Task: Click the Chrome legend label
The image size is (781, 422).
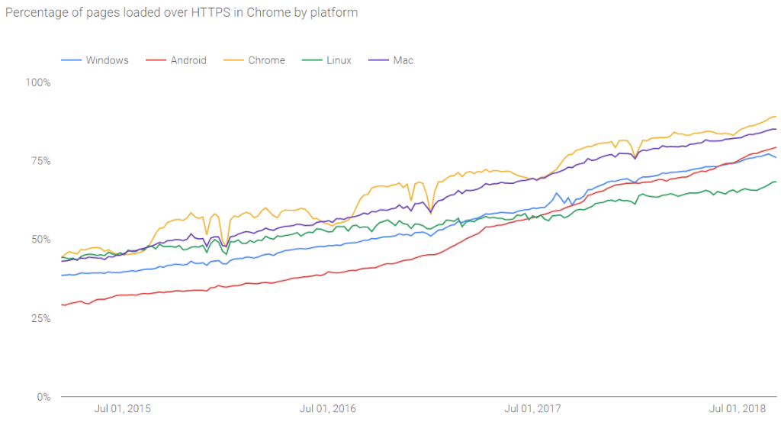Action: (266, 60)
